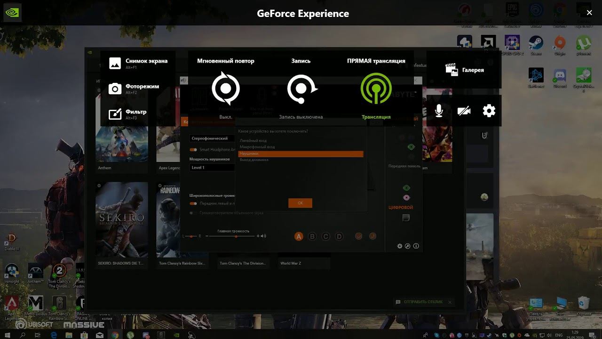
Task: Click the ПРЯМАЯ трансляция broadcast icon
Action: 376,89
